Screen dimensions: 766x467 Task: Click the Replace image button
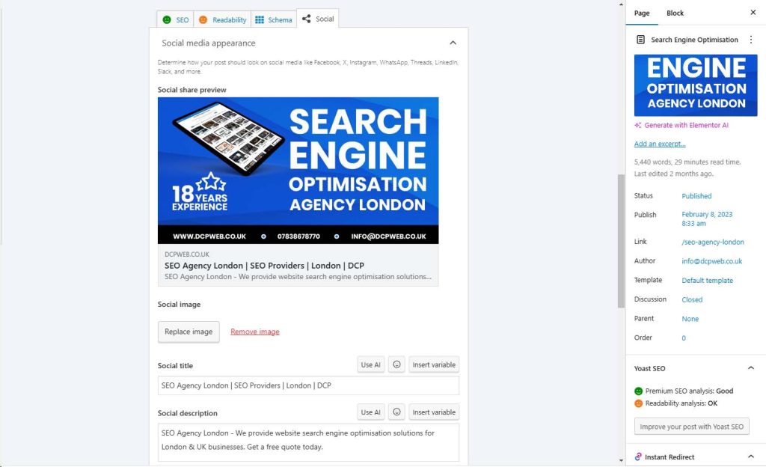click(189, 332)
